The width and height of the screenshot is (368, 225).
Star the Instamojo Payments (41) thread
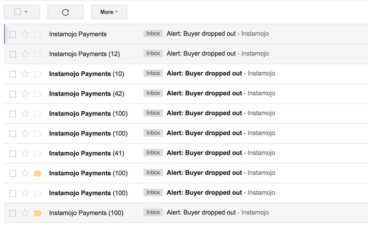25,153
